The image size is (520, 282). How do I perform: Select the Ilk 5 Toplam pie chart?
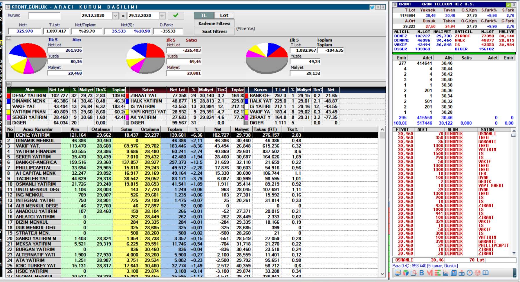(267, 58)
